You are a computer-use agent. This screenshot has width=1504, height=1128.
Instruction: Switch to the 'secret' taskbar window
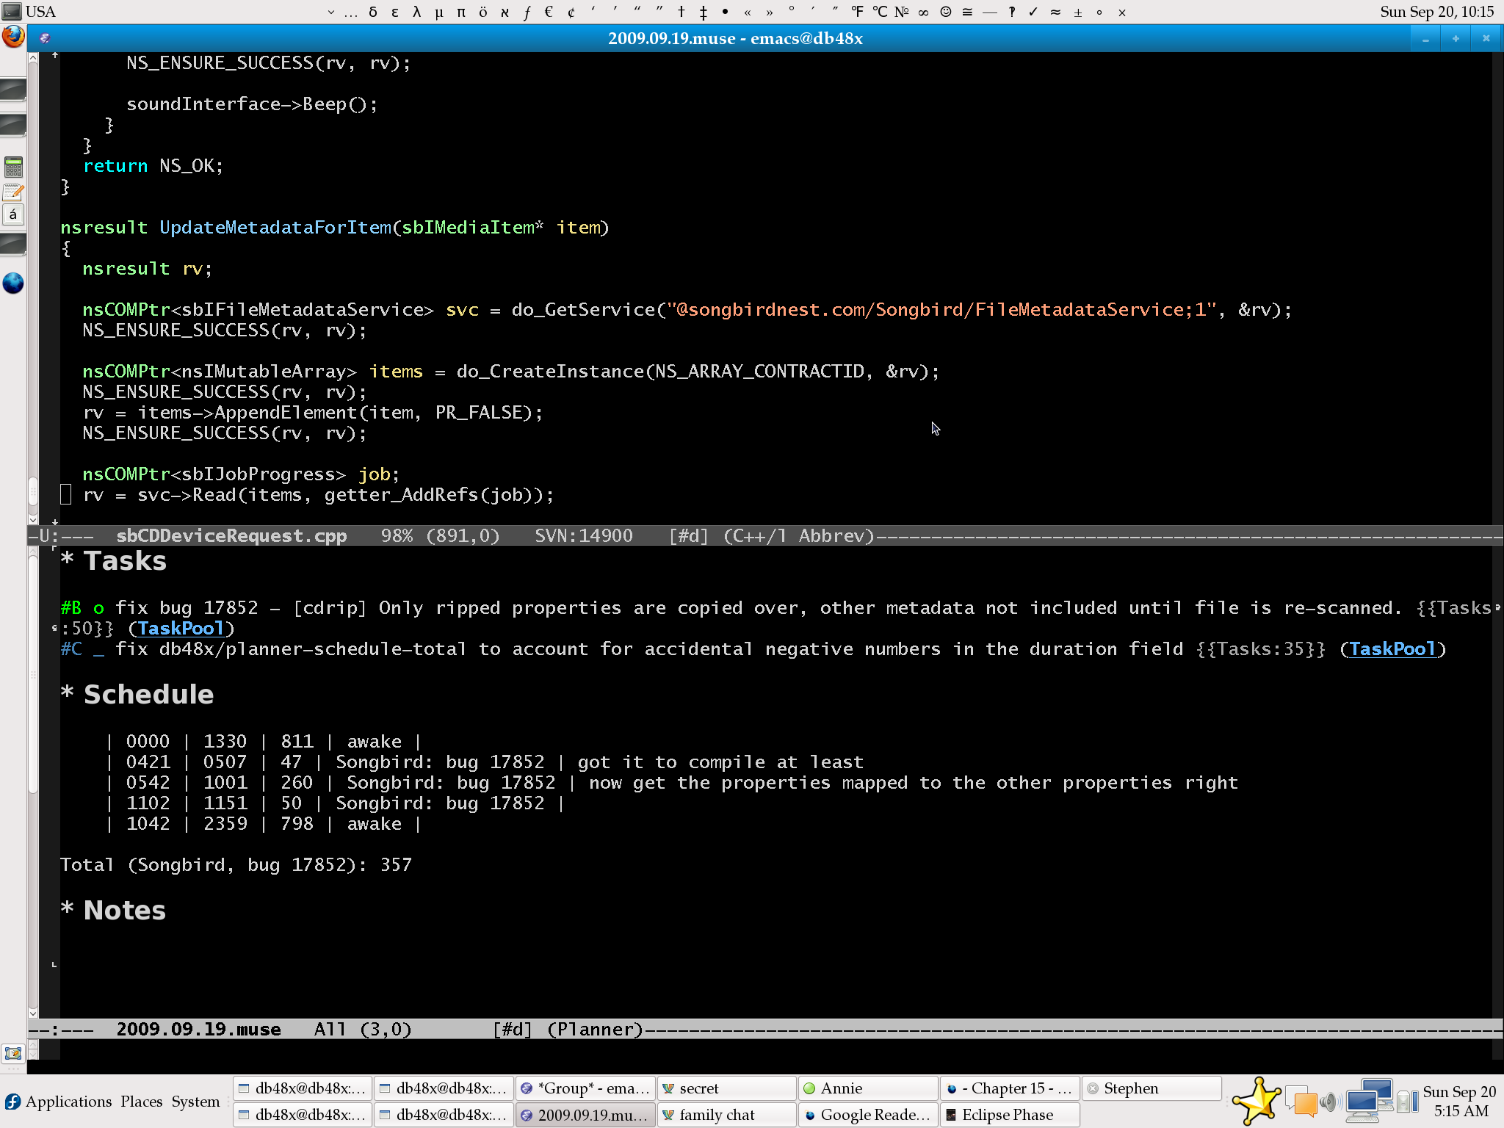[726, 1088]
